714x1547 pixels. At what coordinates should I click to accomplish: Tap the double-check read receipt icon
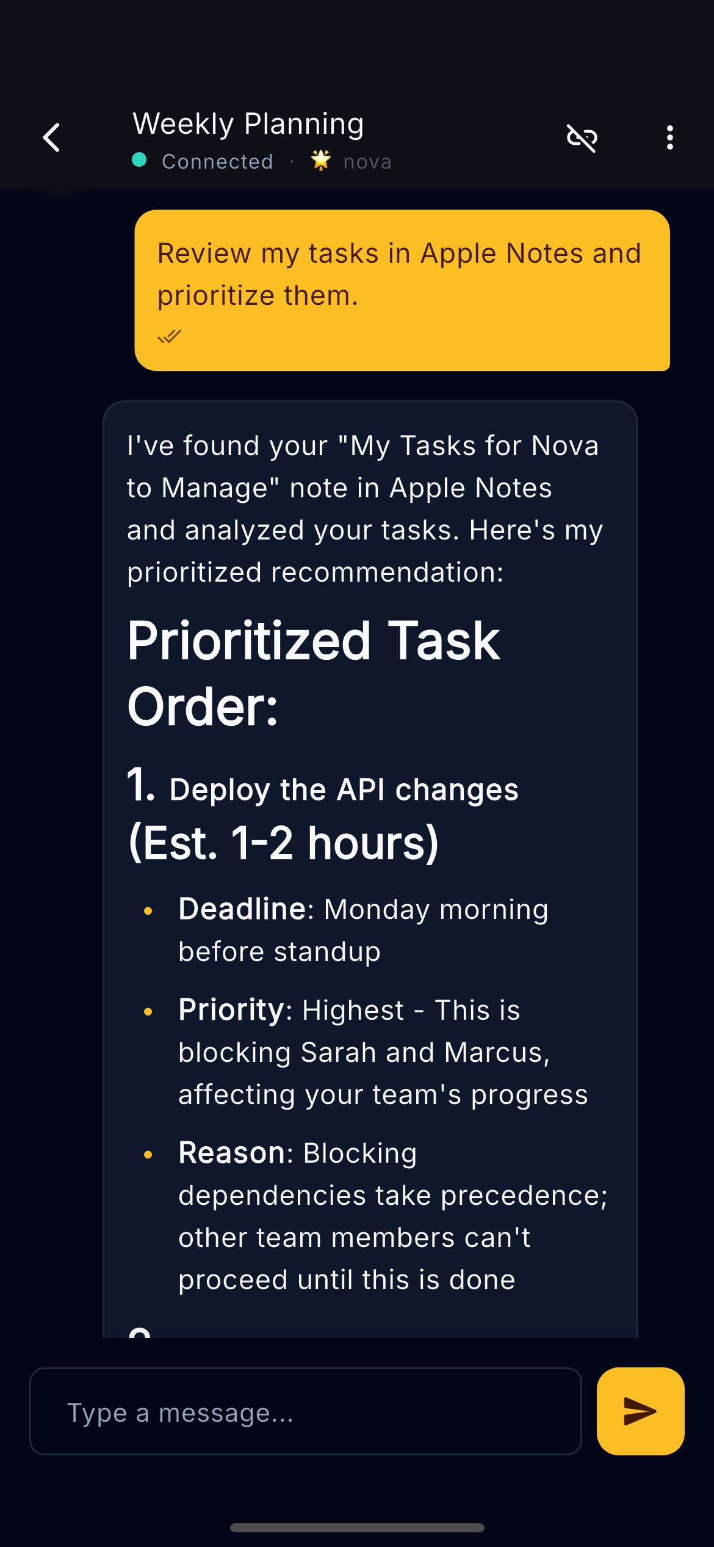169,337
